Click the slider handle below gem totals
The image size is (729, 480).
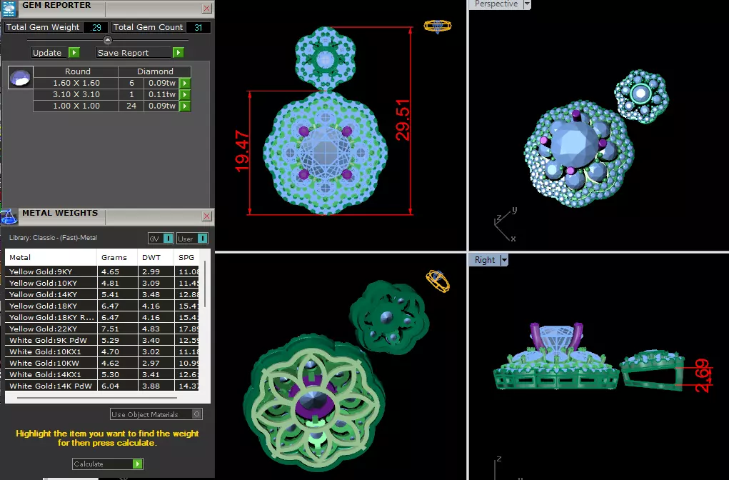107,39
